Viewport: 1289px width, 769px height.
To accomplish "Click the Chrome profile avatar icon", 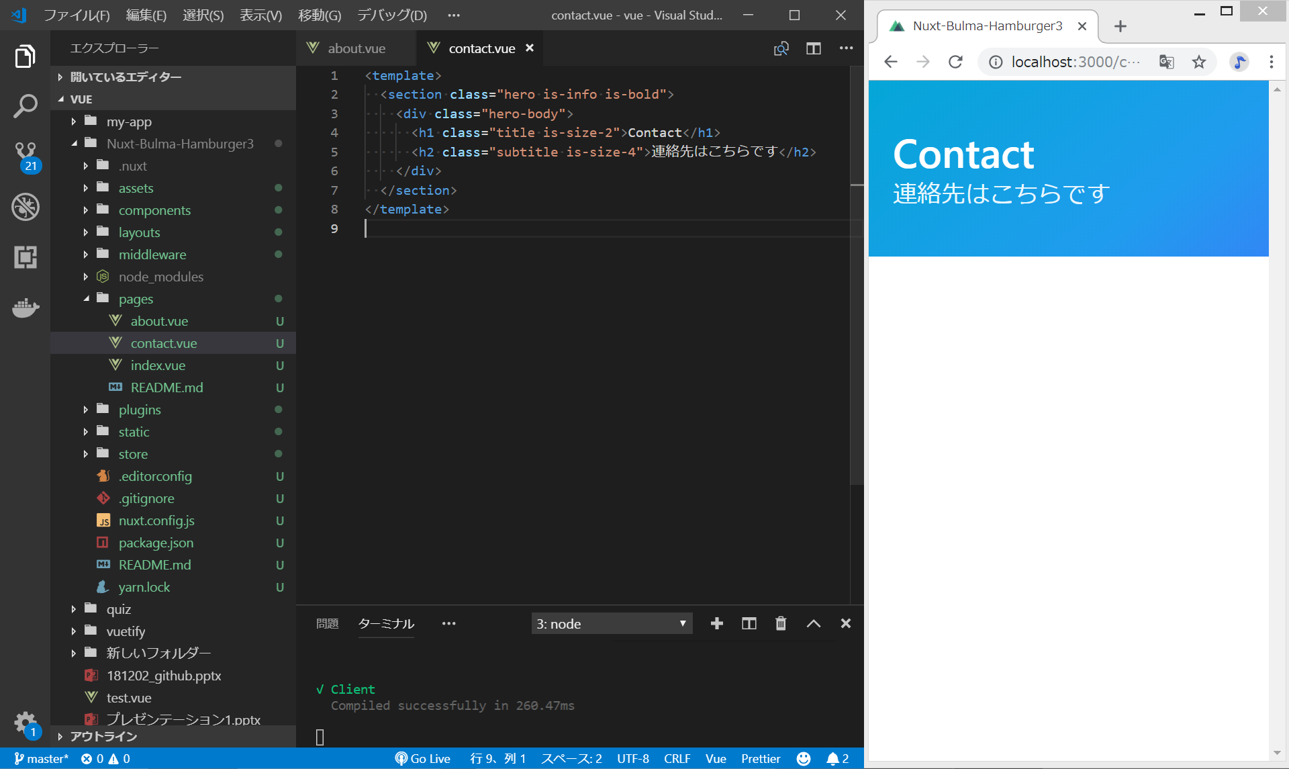I will click(x=1239, y=62).
